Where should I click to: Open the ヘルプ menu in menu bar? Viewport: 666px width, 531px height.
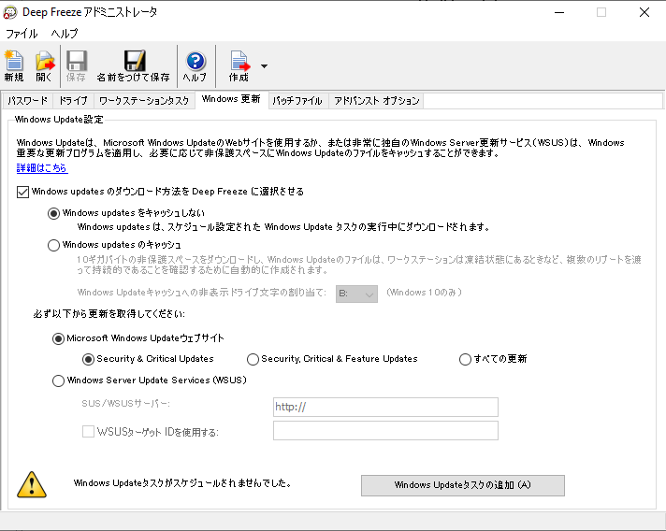tap(65, 34)
